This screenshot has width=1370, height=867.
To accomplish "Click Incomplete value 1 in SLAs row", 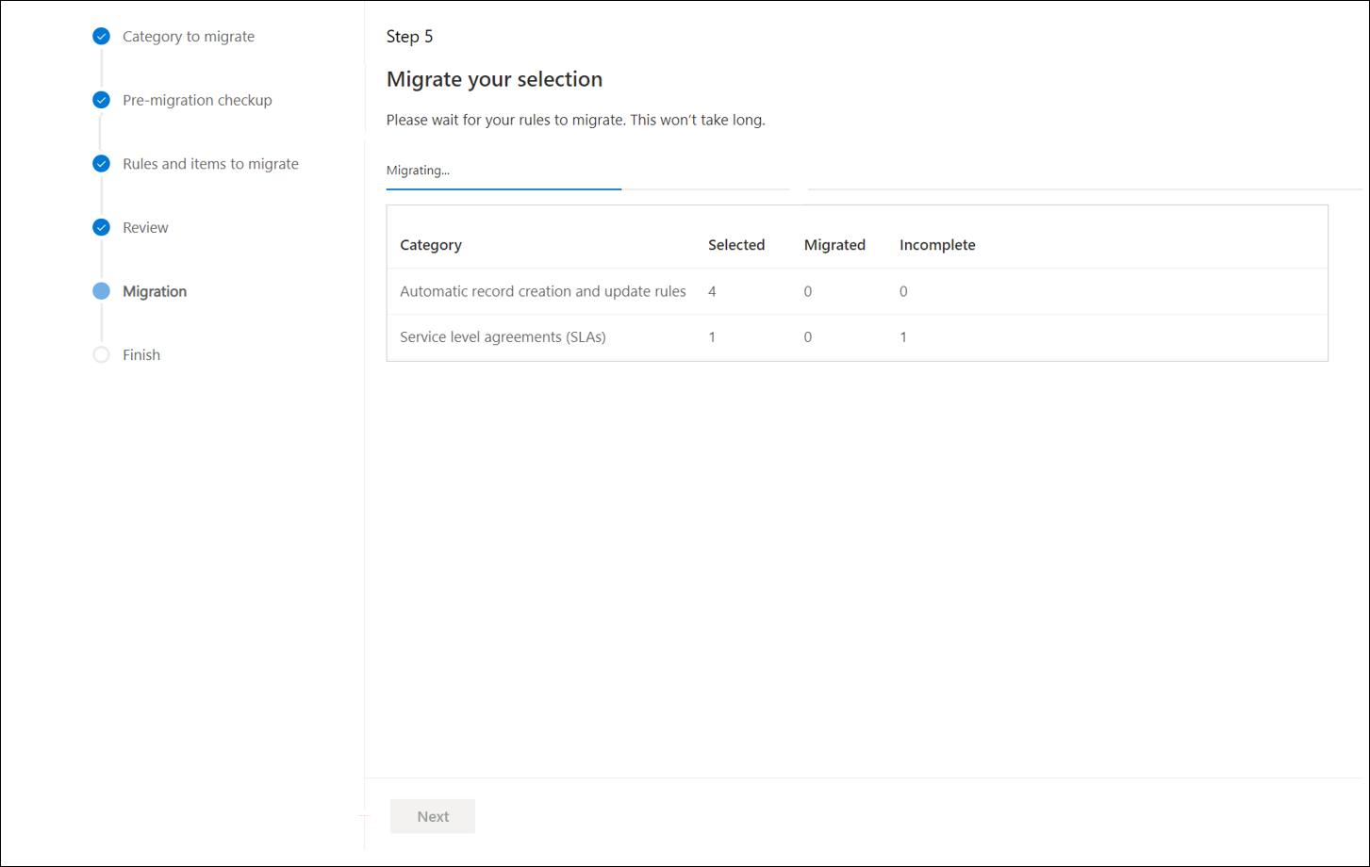I will (903, 337).
